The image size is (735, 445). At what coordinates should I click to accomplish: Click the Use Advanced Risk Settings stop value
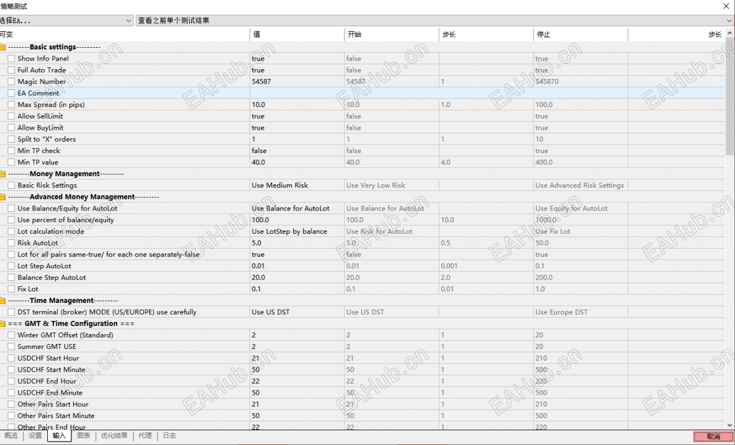click(x=579, y=185)
